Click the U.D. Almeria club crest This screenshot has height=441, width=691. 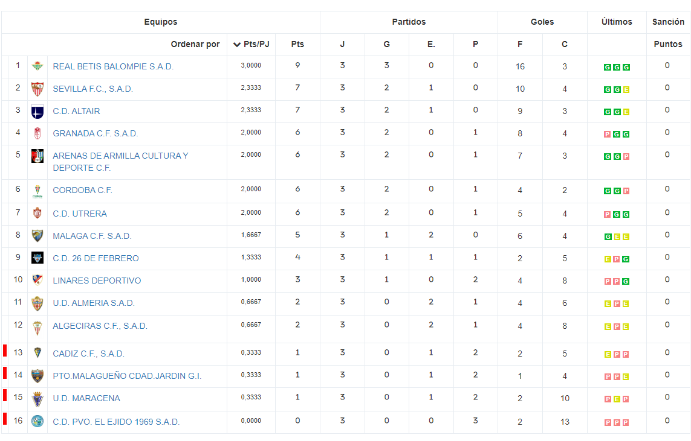point(37,303)
